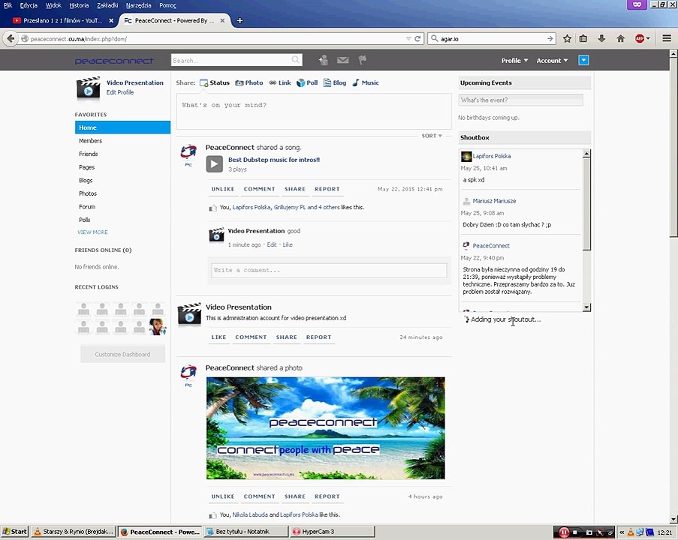Click the search magnifier icon in site search
Image resolution: width=678 pixels, height=540 pixels.
tap(295, 59)
